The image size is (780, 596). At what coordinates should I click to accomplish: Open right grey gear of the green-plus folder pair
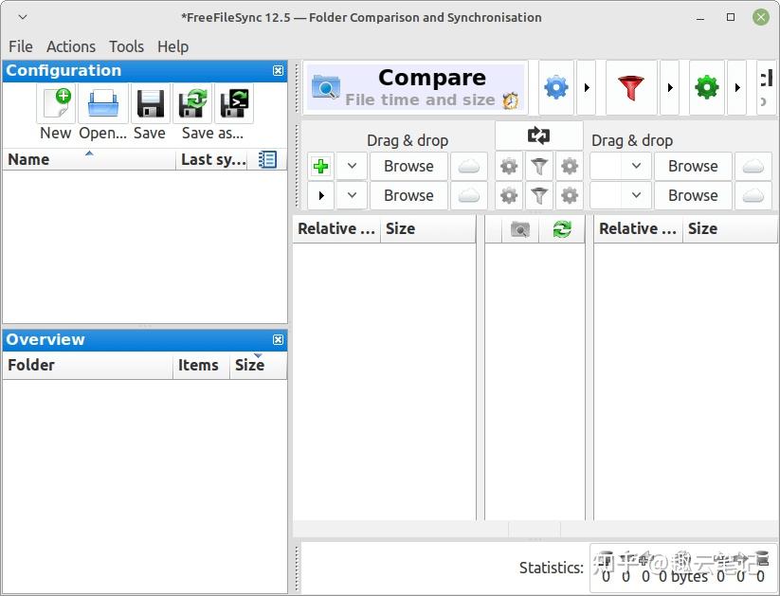[x=569, y=166]
